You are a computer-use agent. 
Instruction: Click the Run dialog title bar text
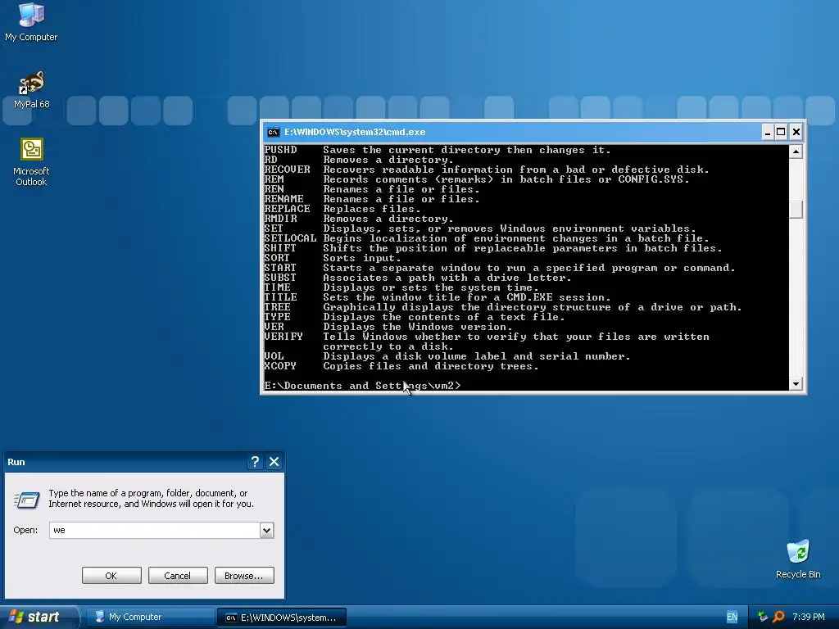(x=16, y=462)
